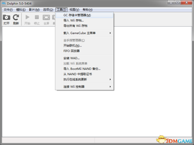The image size is (194, 145).
Task: Expand 执行在线系统更新 submenu
Action: (x=84, y=79)
